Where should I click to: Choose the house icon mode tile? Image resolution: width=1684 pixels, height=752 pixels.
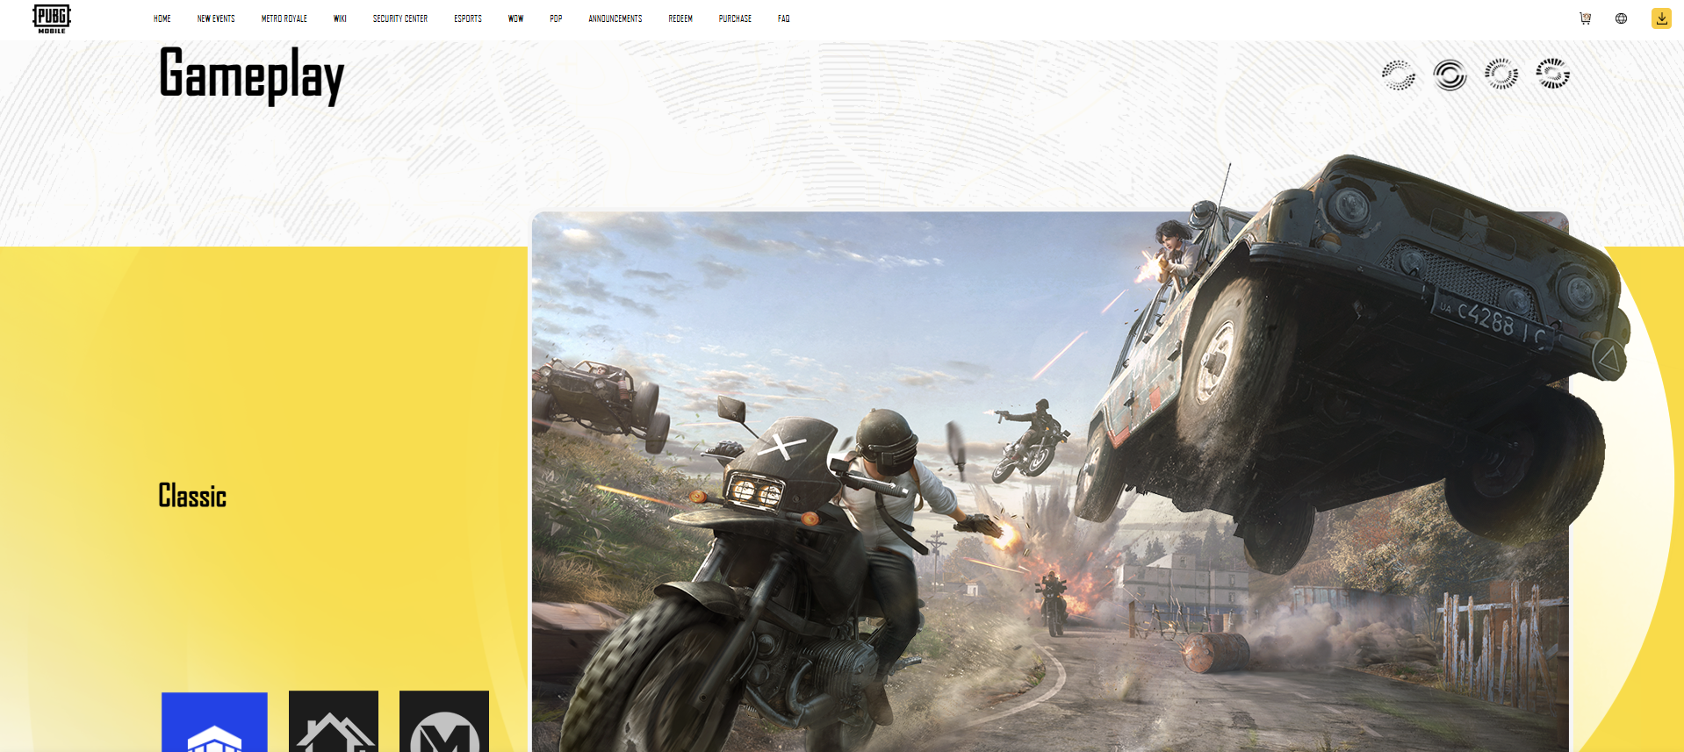click(x=334, y=721)
